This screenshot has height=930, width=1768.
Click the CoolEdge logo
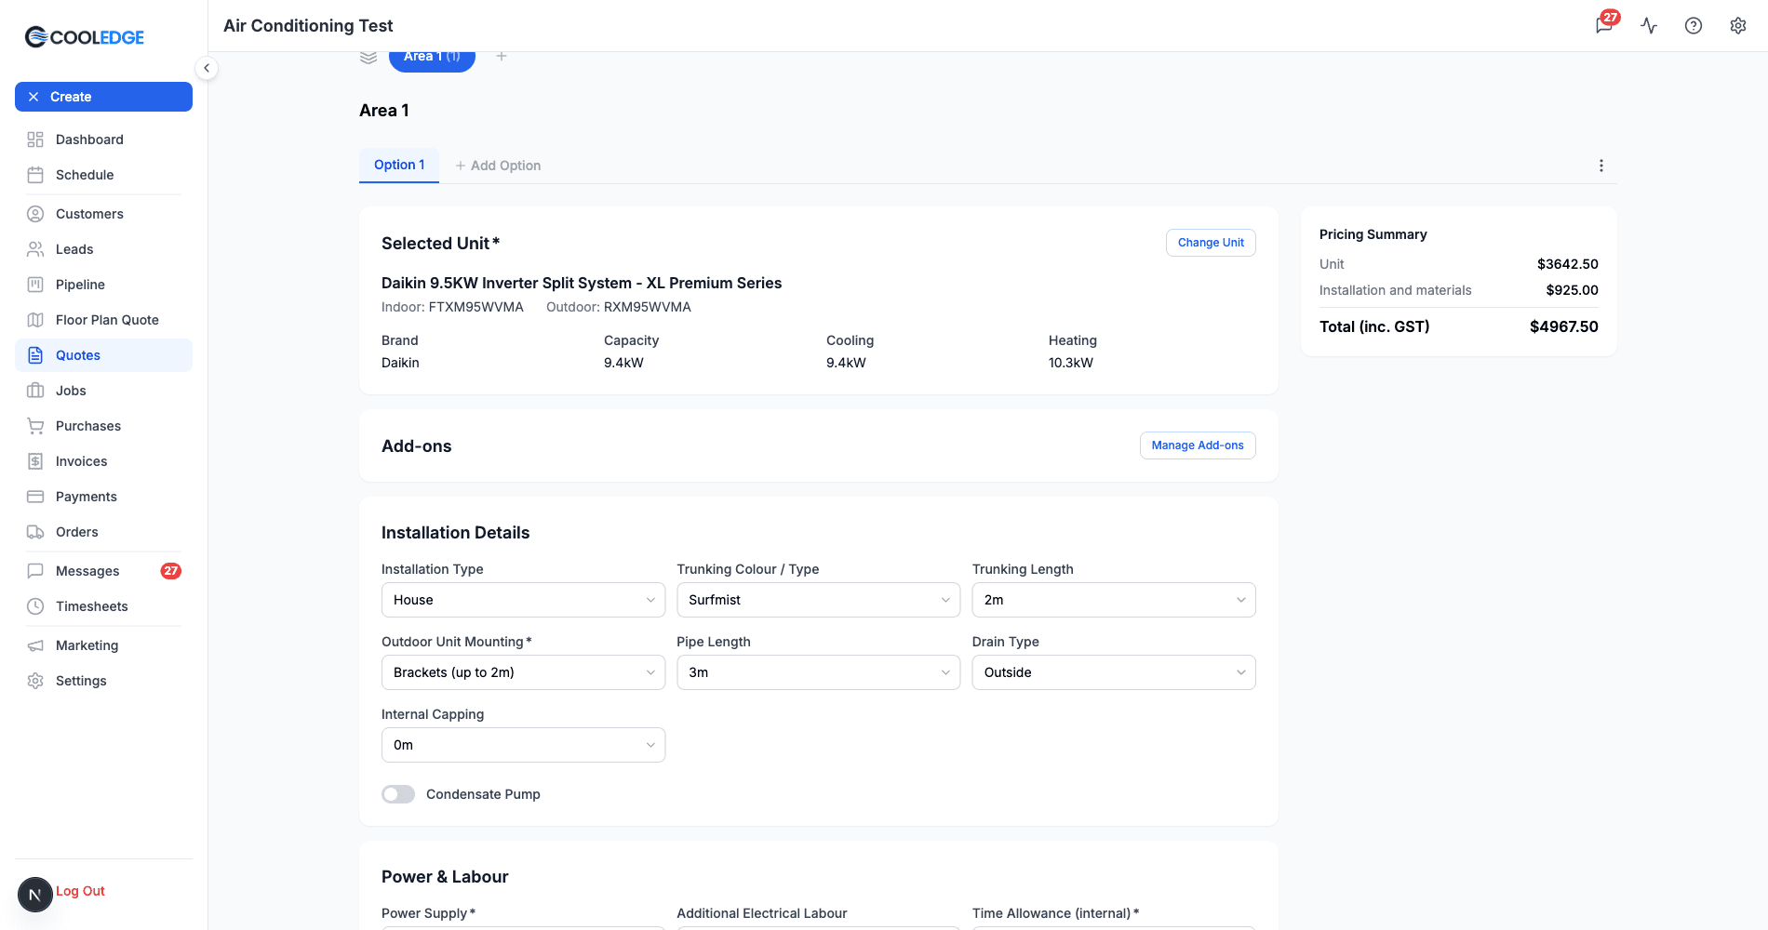pos(85,37)
